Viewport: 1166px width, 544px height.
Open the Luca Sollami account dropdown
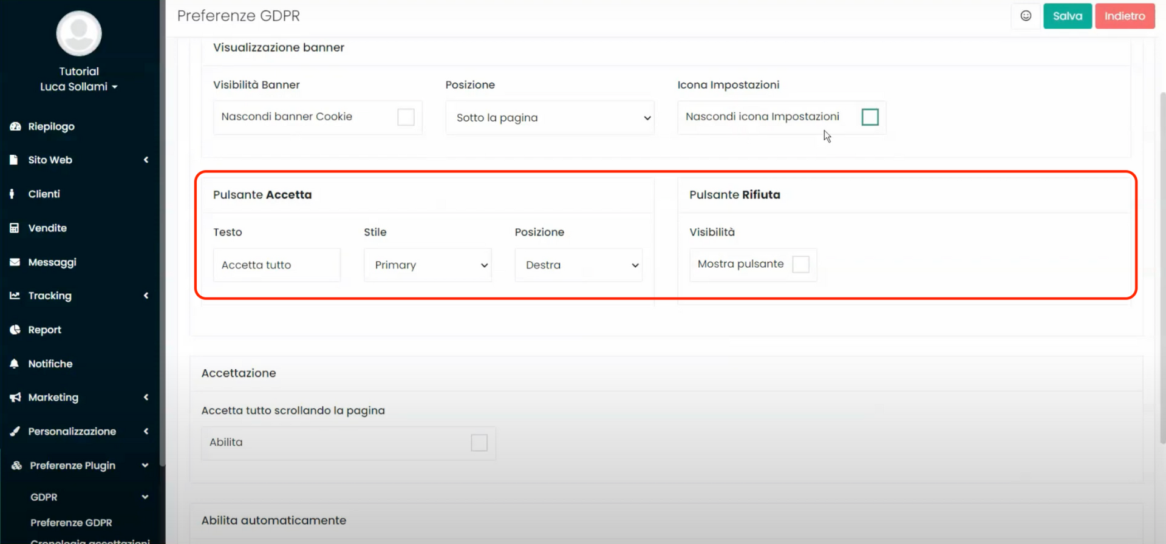(x=79, y=87)
